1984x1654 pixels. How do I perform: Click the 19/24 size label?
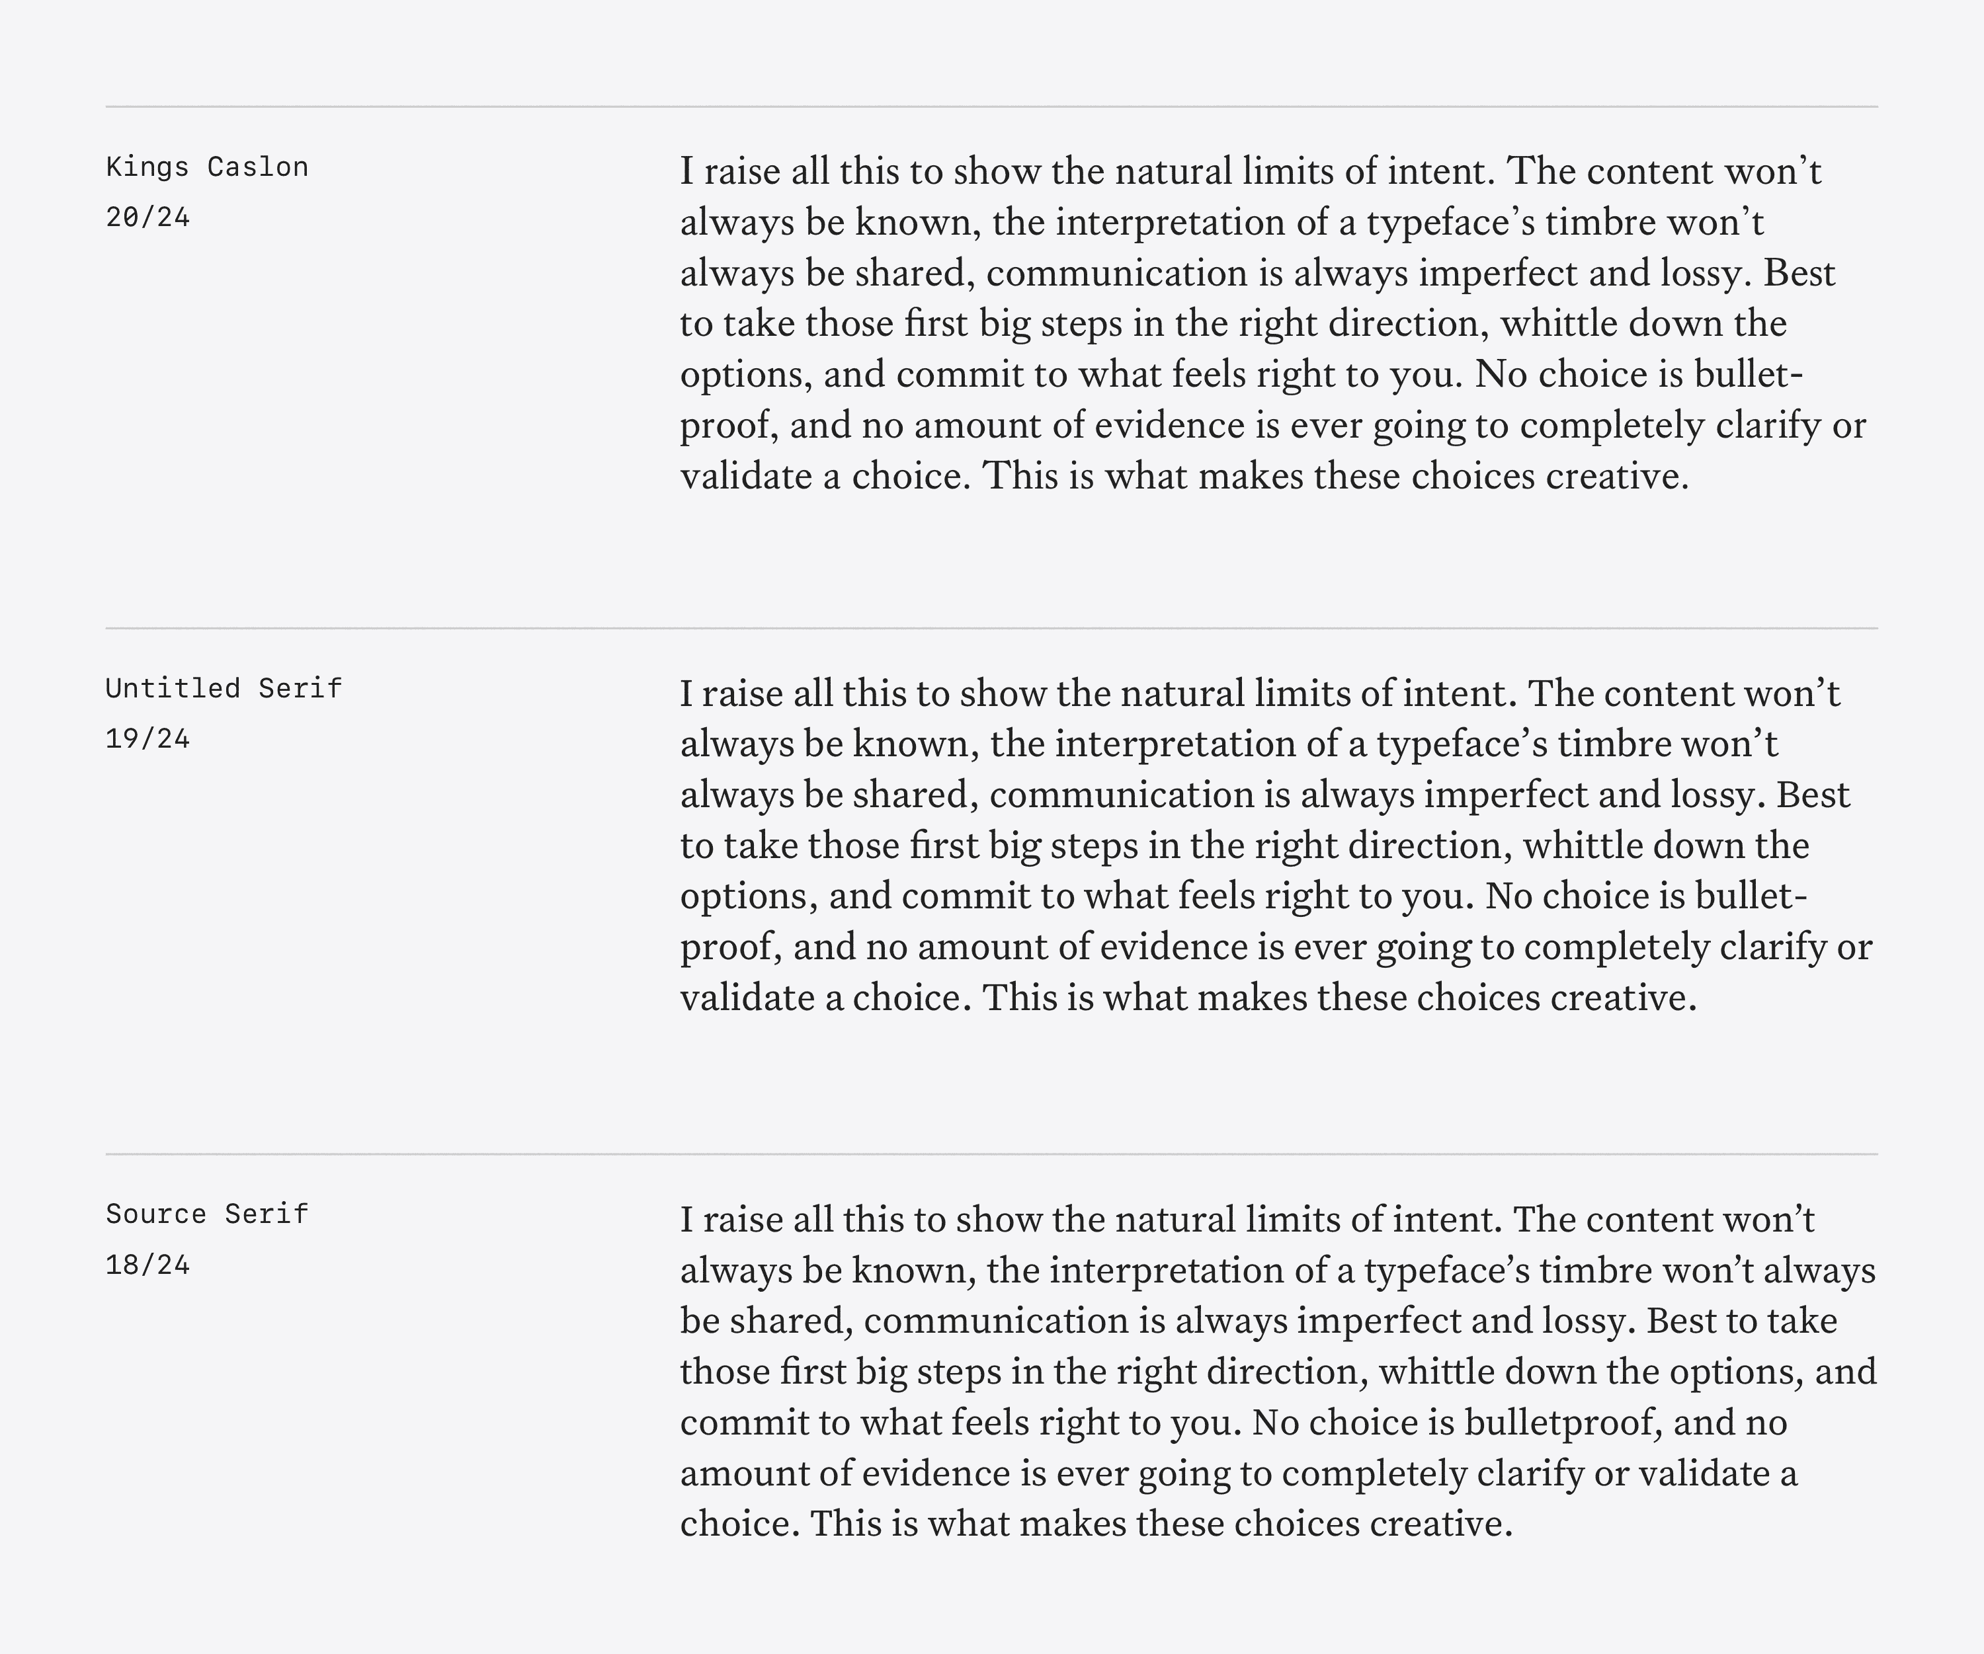pos(147,740)
